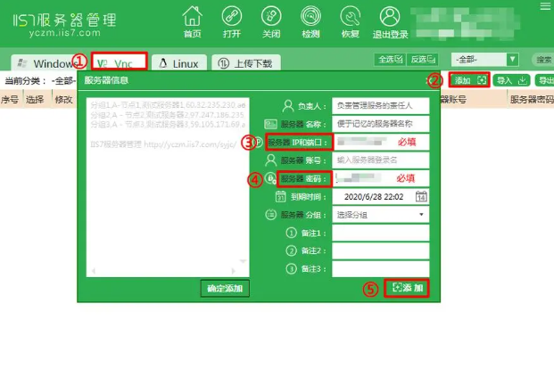This screenshot has height=369, width=554.
Task: Click the 服务器账号 input field
Action: click(381, 160)
